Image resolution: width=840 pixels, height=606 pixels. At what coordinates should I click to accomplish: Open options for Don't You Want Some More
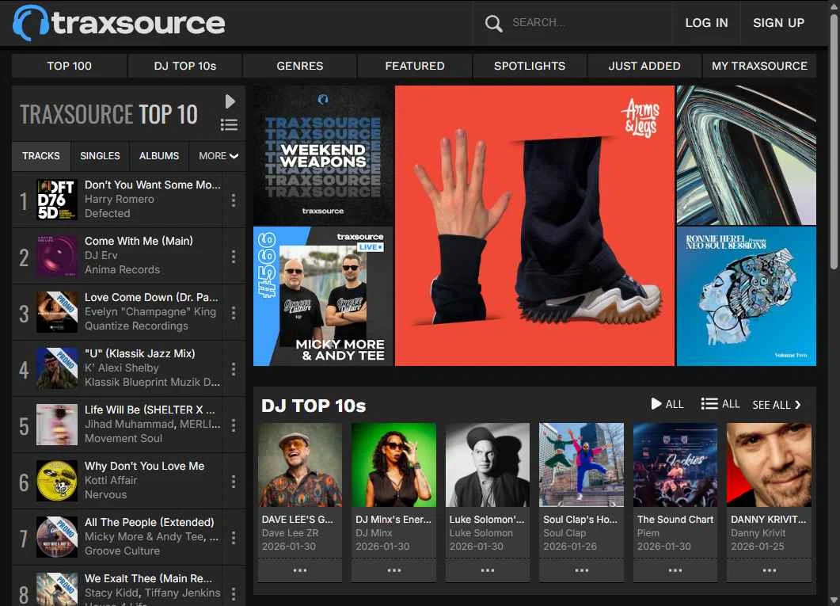234,200
